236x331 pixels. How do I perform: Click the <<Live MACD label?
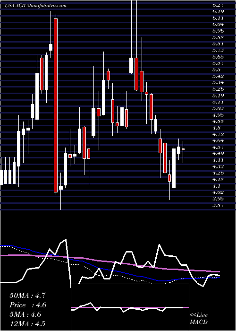click(x=199, y=319)
